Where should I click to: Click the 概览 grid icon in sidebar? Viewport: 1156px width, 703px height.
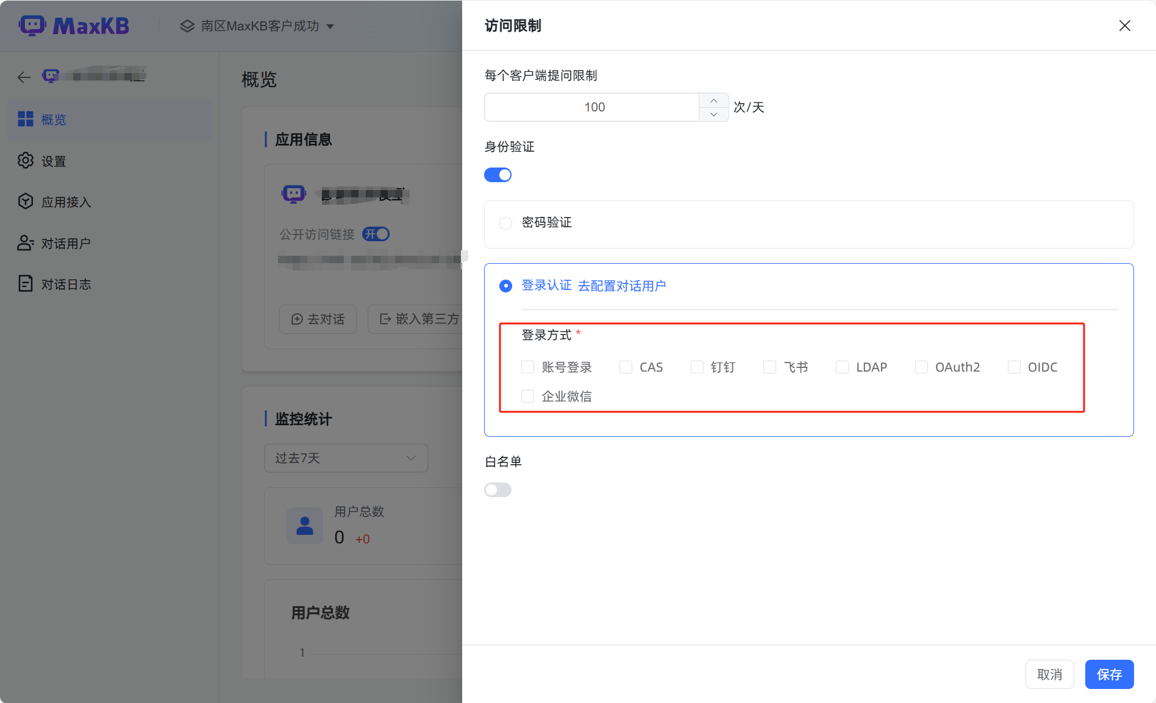(26, 119)
